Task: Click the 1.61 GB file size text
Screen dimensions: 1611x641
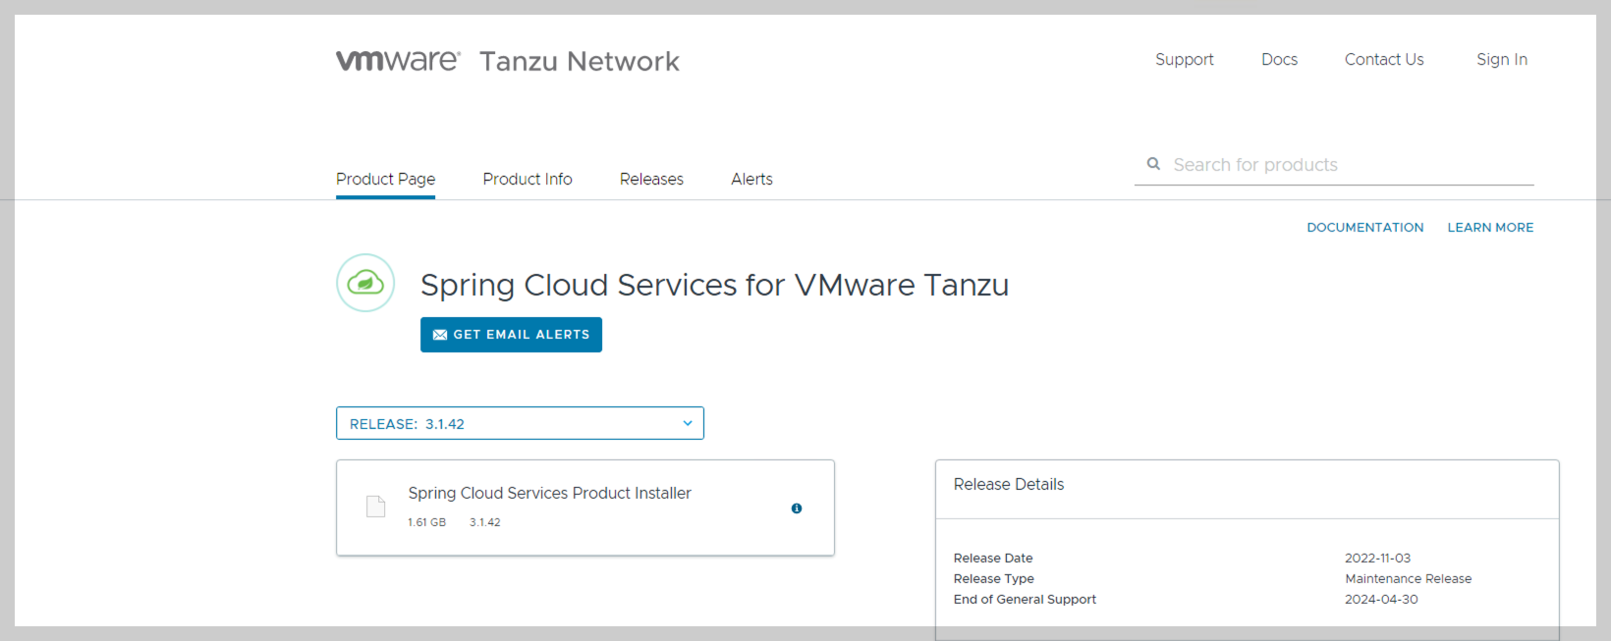Action: [x=426, y=522]
